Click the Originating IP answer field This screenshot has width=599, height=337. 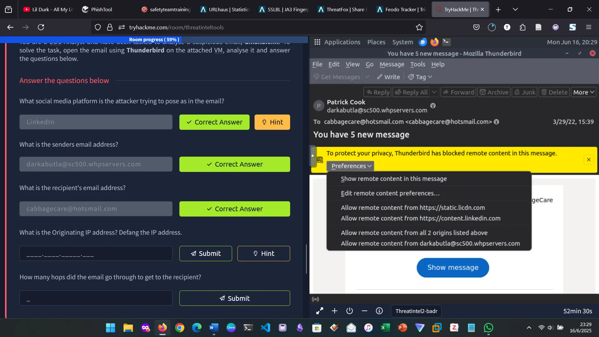point(96,253)
